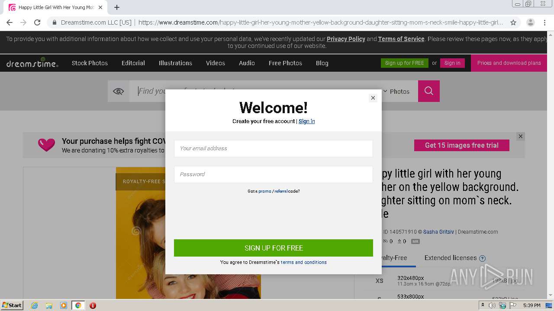Close the Happy Little Girl tab
This screenshot has height=311, width=554.
pos(100,7)
